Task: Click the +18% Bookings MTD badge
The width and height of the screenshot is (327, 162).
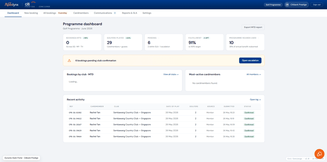Action: 86,38
